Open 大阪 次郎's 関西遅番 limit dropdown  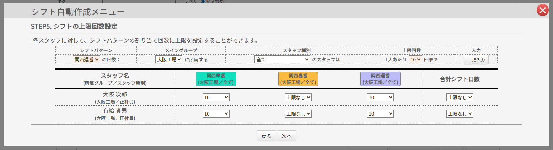click(x=380, y=98)
